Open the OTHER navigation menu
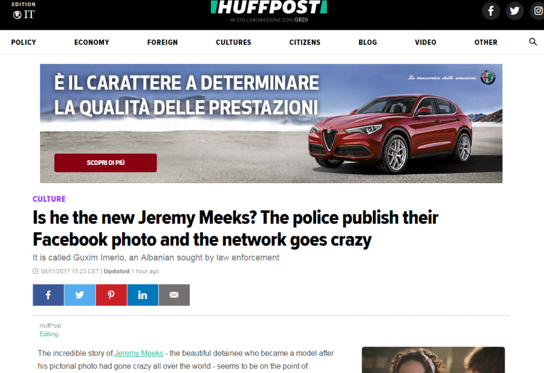The height and width of the screenshot is (373, 544). pos(486,42)
